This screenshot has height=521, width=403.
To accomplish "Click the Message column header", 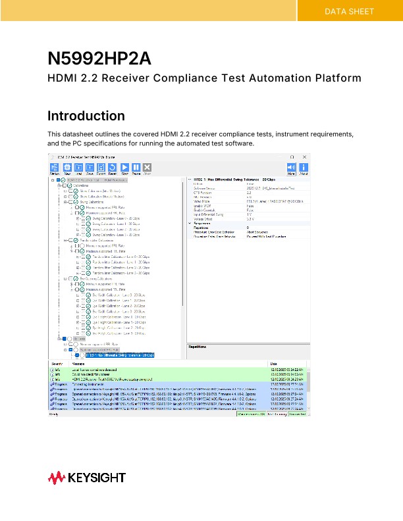I will pyautogui.click(x=78, y=364).
